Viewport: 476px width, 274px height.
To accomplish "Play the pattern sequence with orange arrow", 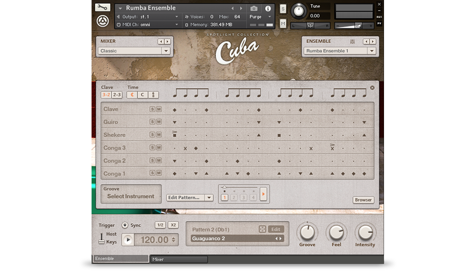I will pyautogui.click(x=264, y=194).
